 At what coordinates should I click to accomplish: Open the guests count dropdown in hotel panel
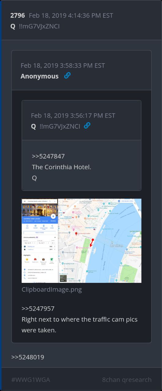click(x=53, y=243)
